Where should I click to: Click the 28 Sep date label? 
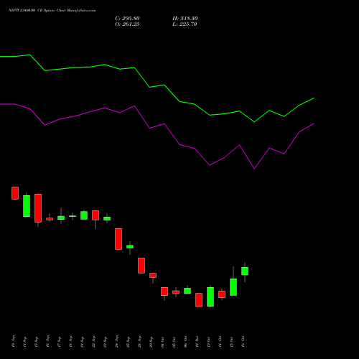140,342
